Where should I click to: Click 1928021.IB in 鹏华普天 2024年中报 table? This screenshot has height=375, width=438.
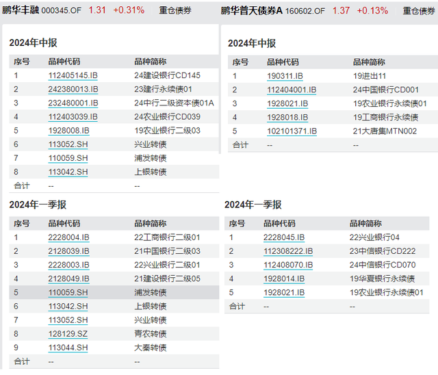287,104
